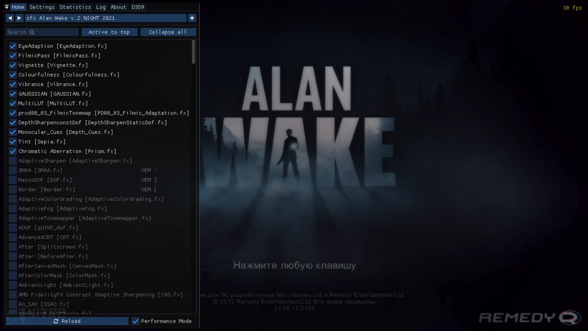Disable the EyeAdaption effect
Image resolution: width=588 pixels, height=331 pixels.
click(12, 46)
